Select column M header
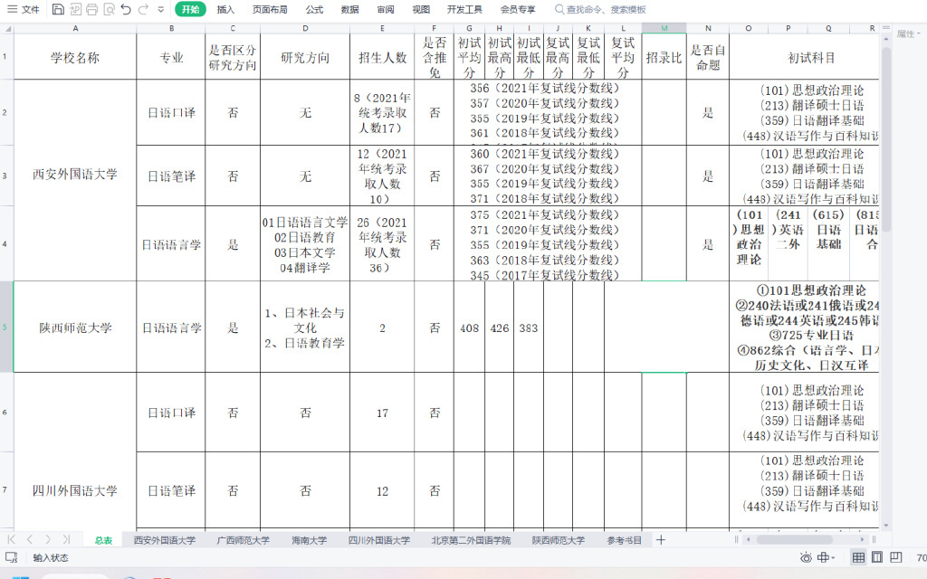Viewport: 927px width, 579px height. pos(664,28)
